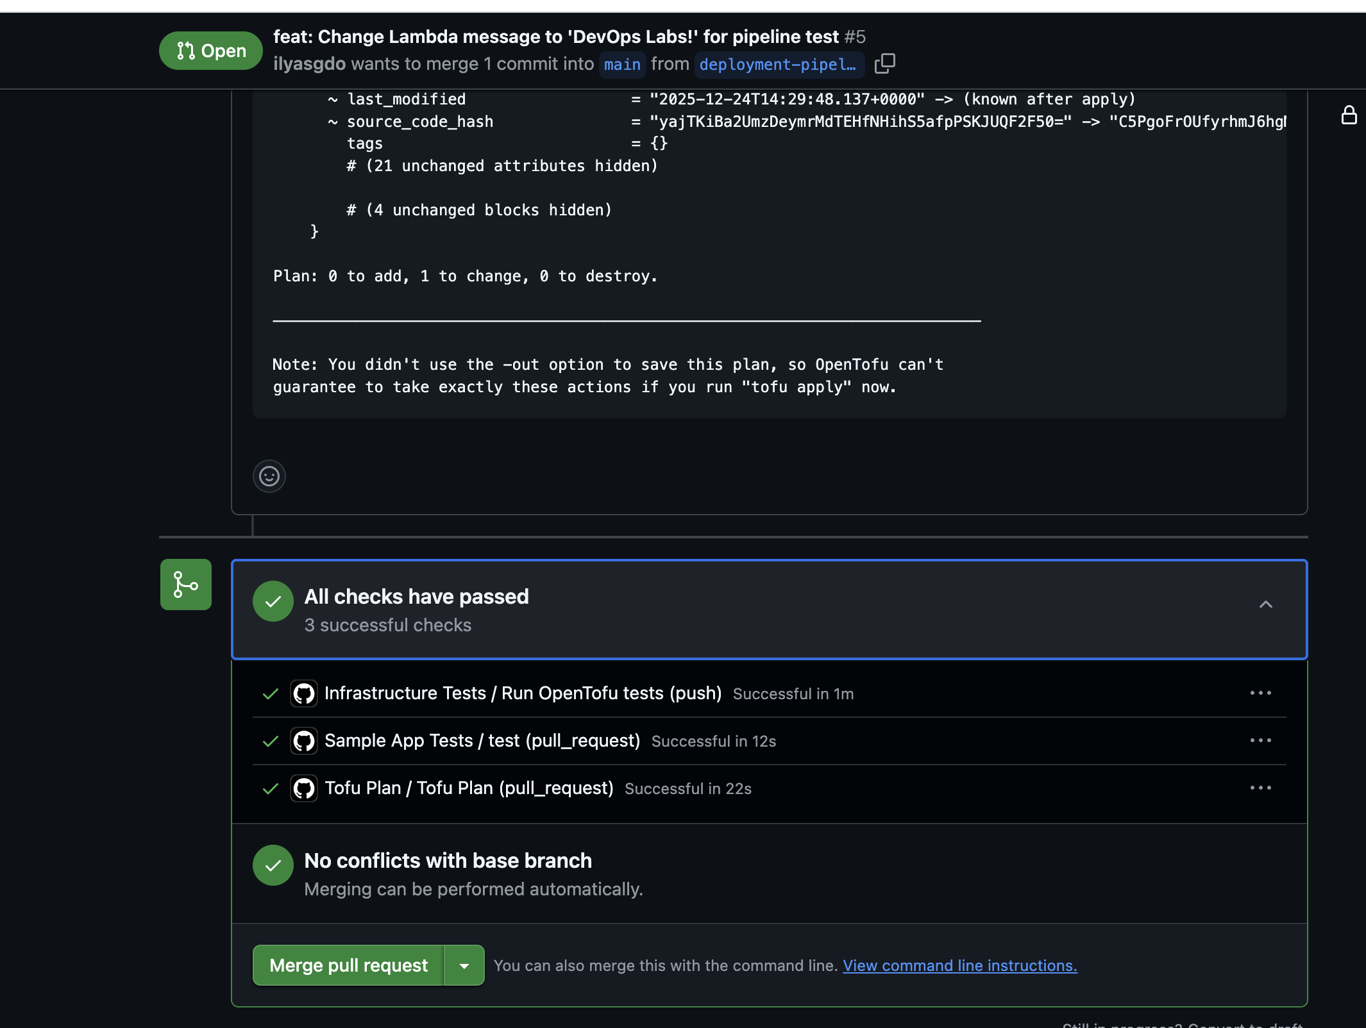Click GitHub logo beside Sample App Tests
1366x1028 pixels.
click(304, 741)
